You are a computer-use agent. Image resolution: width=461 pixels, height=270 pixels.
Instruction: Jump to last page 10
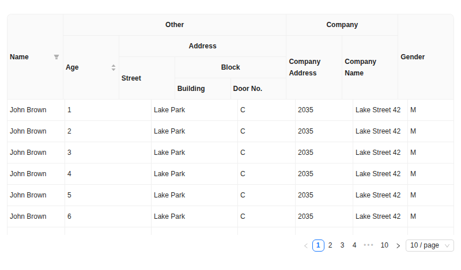[x=384, y=245]
